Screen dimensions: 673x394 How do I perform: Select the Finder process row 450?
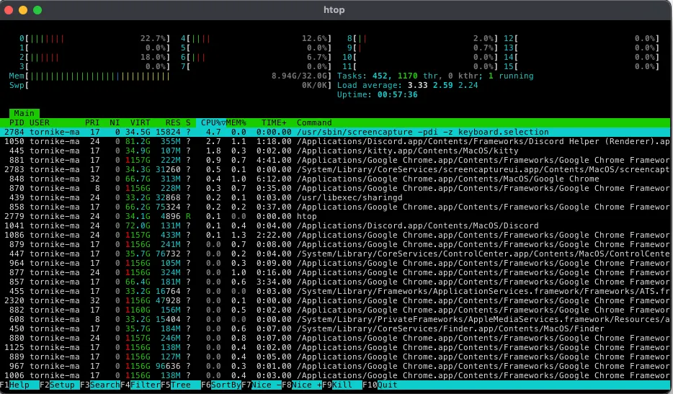(335, 328)
